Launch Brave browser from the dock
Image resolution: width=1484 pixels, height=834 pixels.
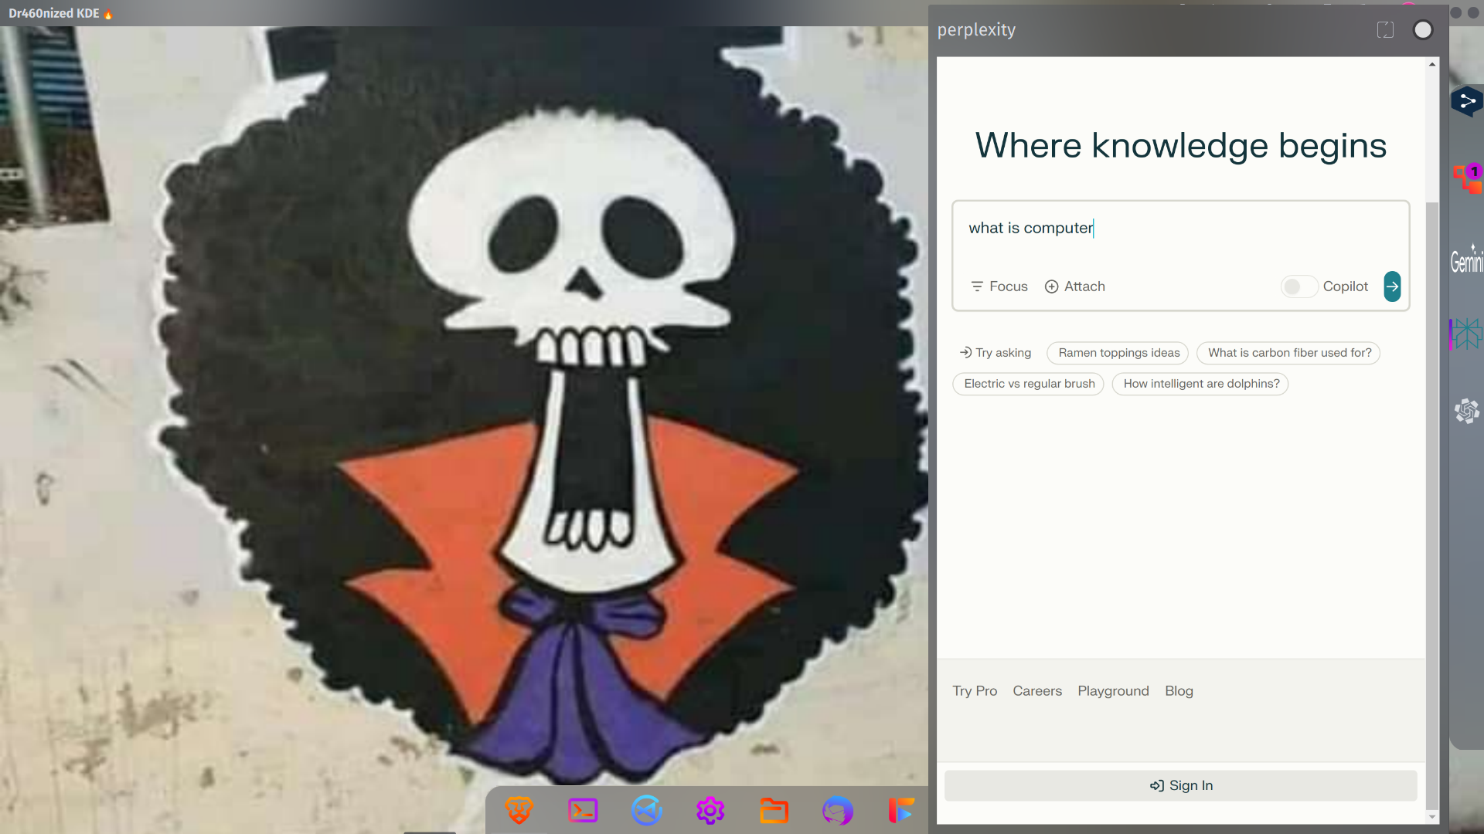point(519,810)
